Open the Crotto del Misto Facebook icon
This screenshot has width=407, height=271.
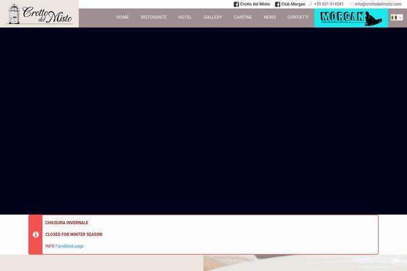pos(236,4)
